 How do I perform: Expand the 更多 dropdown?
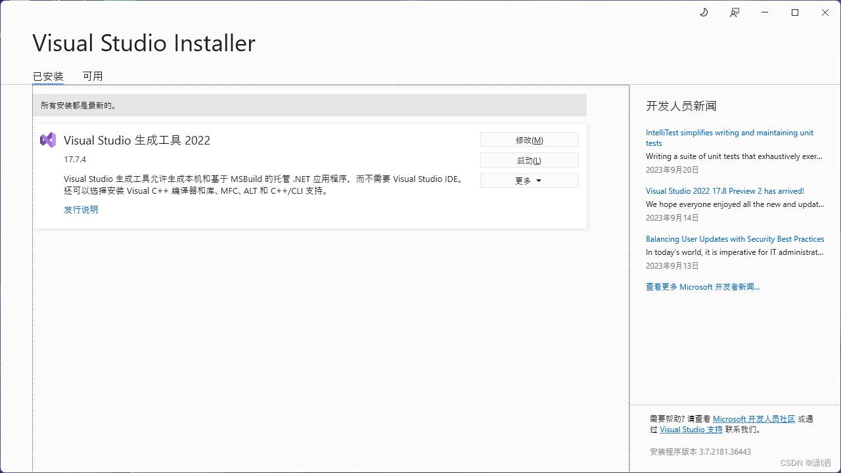point(530,180)
